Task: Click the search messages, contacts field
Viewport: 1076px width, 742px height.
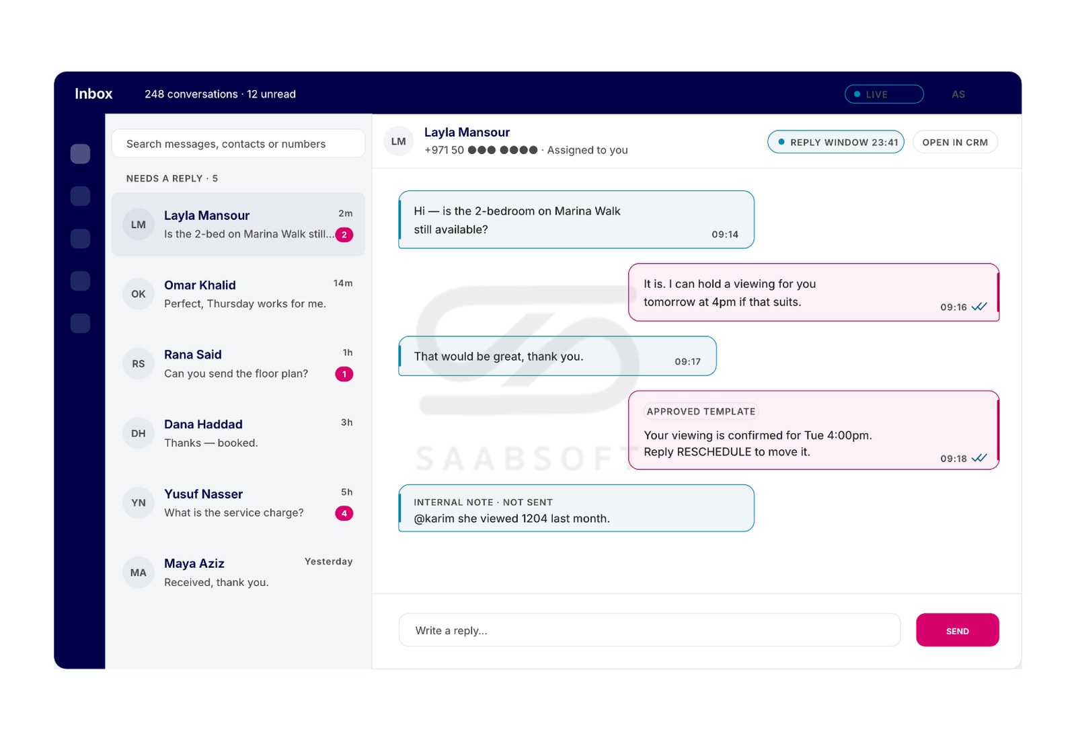Action: 238,143
